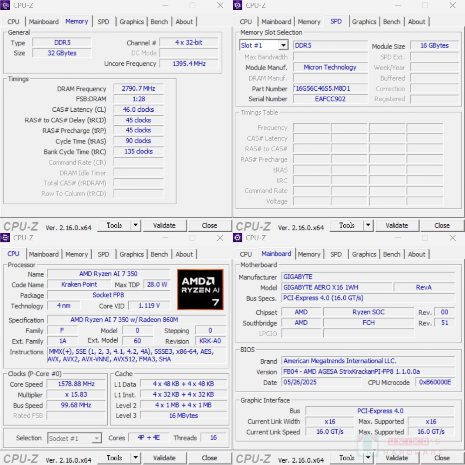The height and width of the screenshot is (465, 465).
Task: Open SPD tab in Memory window
Action: point(103,22)
